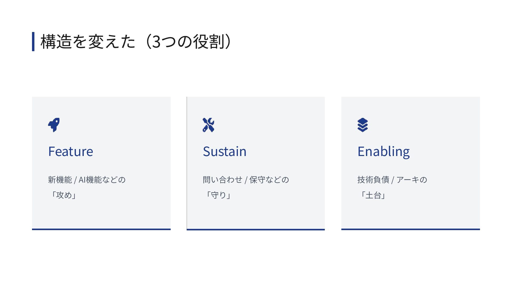The image size is (512, 288).
Task: Click the blue bottom border of the Feature card
Action: 101,229
